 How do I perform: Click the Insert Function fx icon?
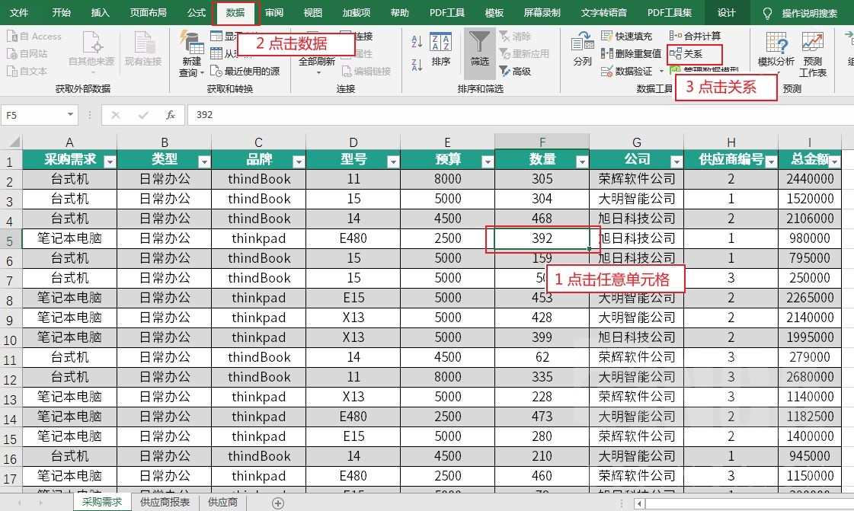(x=171, y=115)
